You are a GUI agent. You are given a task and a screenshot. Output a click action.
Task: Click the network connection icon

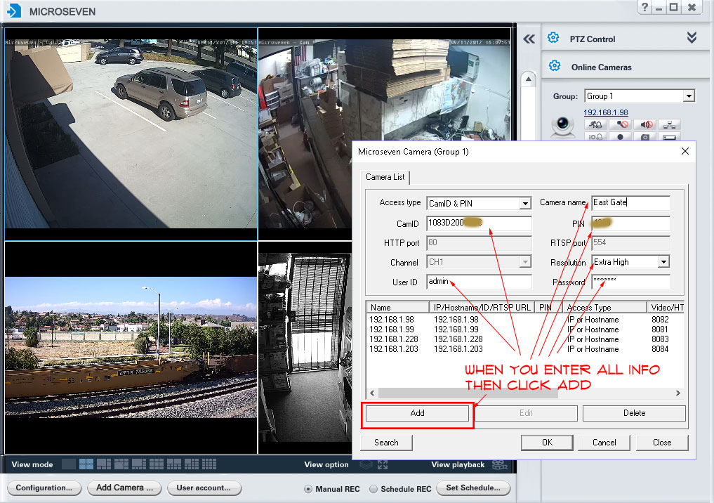(x=669, y=124)
